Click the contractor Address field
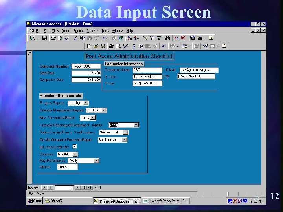 pos(147,77)
